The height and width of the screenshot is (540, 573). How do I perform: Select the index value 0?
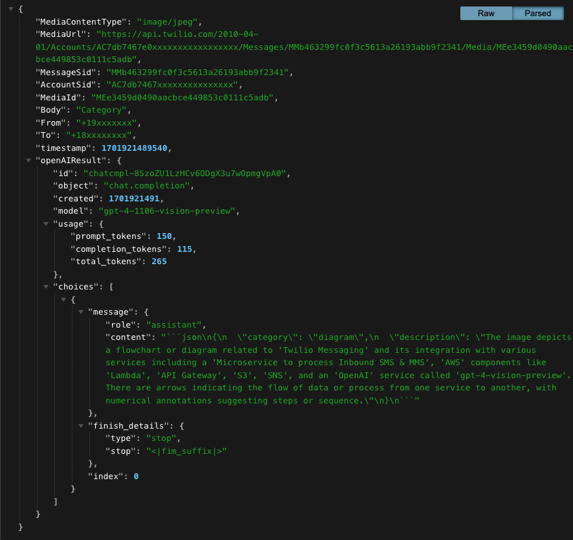136,477
